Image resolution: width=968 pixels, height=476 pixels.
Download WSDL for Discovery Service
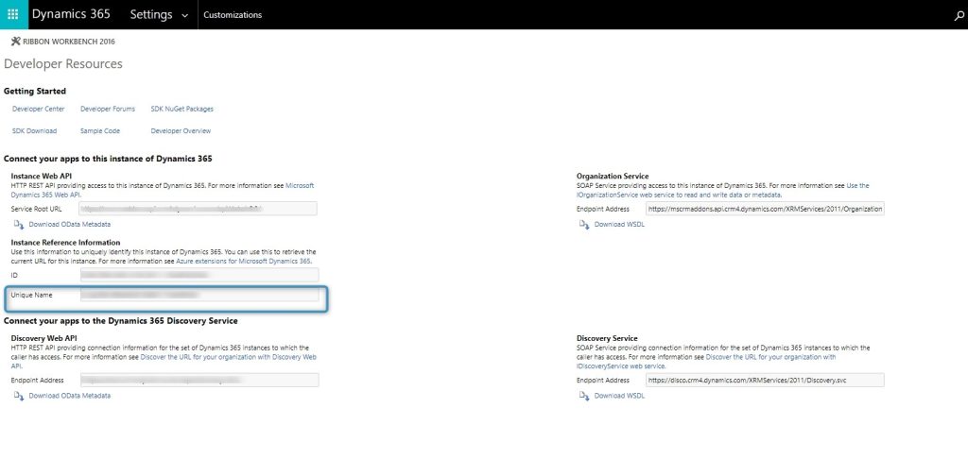[x=619, y=396]
